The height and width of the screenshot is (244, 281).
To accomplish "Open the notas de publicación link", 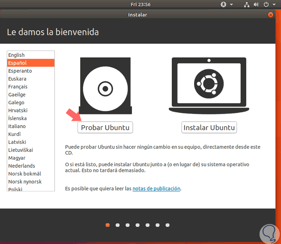I will click(x=156, y=189).
